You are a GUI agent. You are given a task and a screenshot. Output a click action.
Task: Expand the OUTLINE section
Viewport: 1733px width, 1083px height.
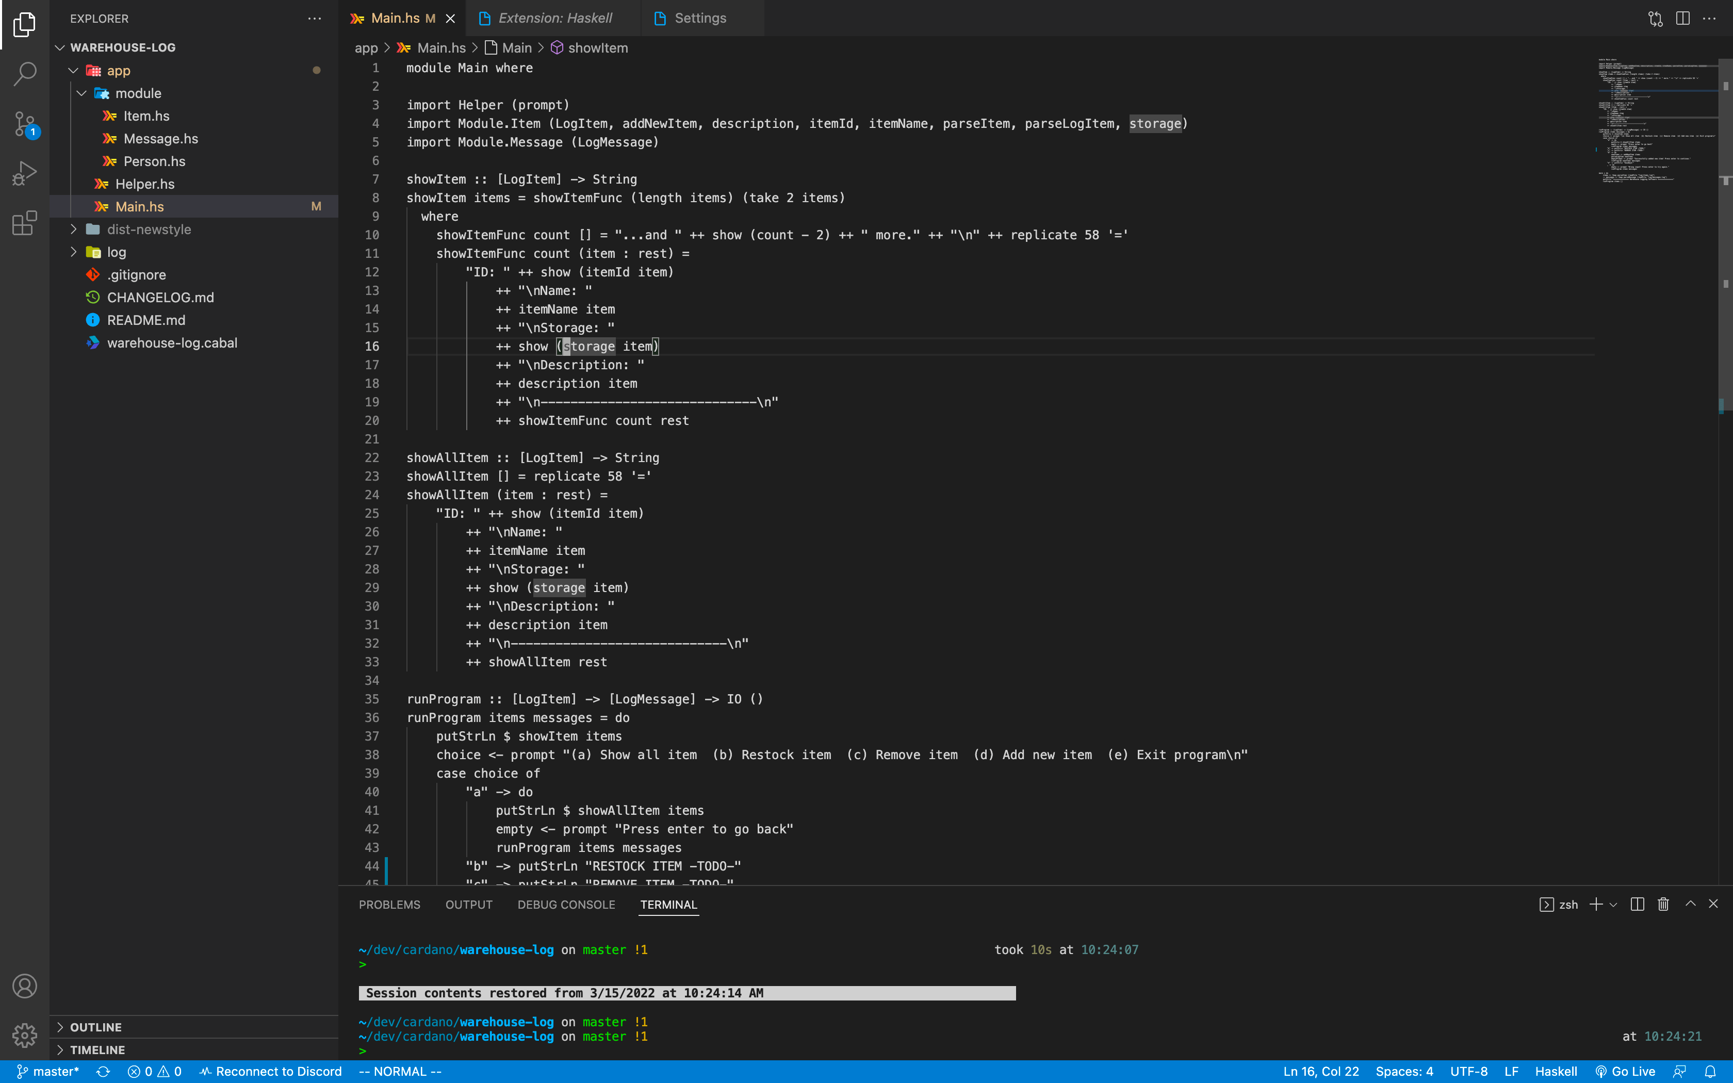[x=96, y=1026]
